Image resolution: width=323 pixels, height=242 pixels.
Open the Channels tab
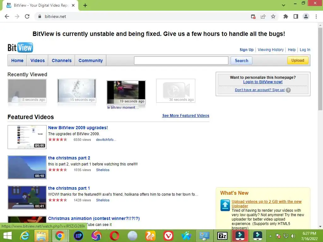point(62,60)
